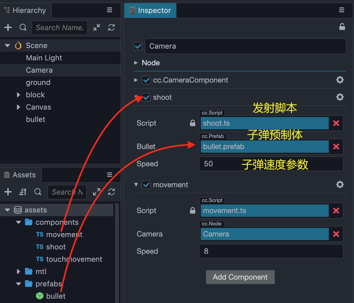Uncheck the movement component
This screenshot has width=354, height=303.
coord(146,185)
